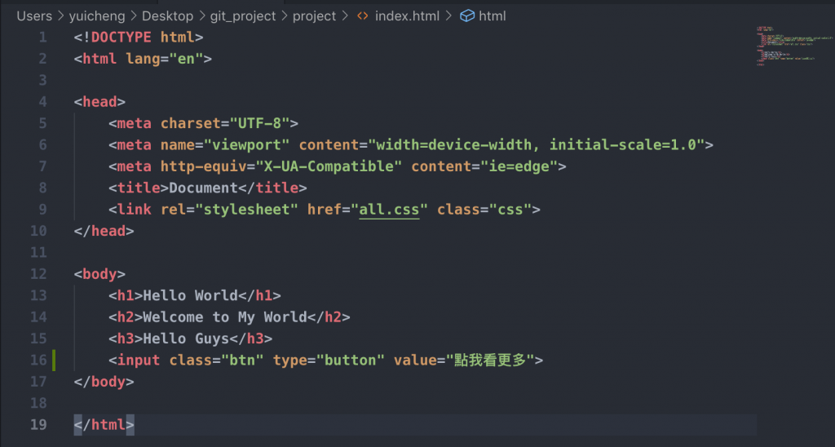This screenshot has width=835, height=447.
Task: Click the "btn" class value
Action: [242, 361]
